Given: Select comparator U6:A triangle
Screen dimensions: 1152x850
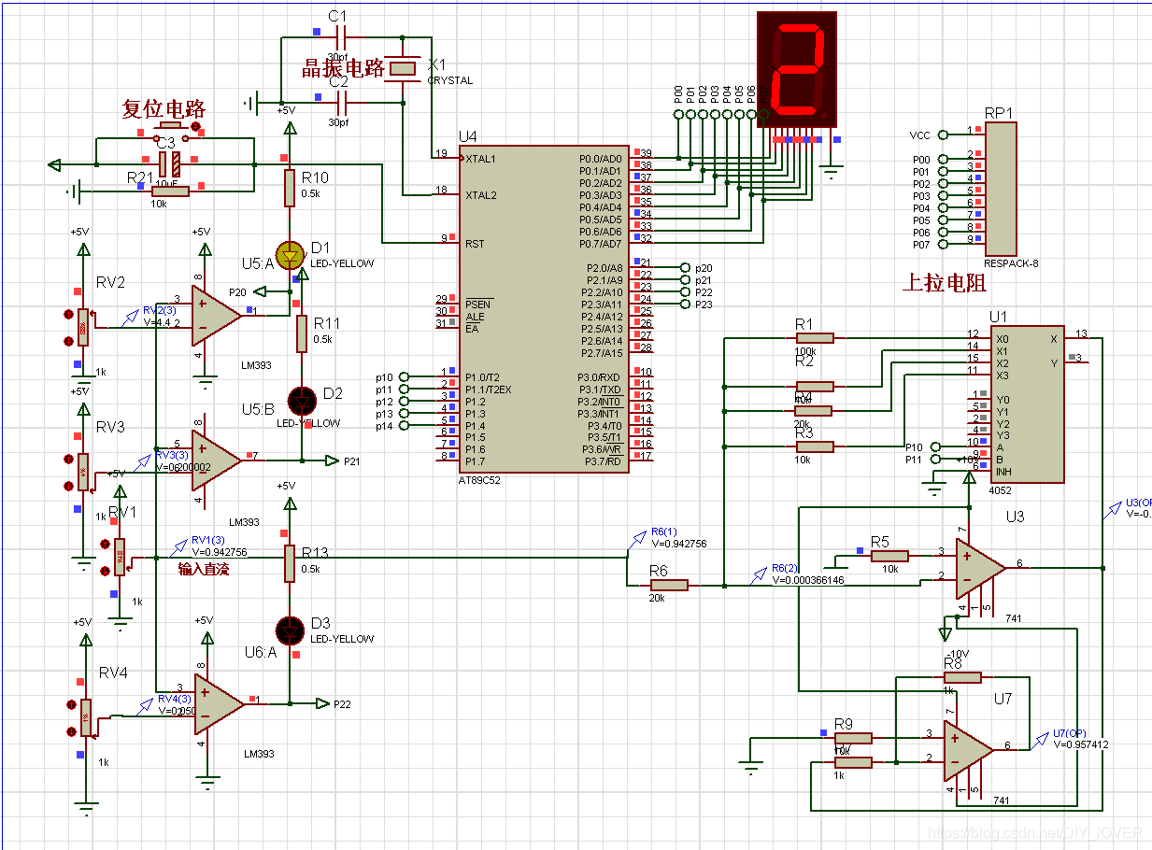Looking at the screenshot, I should (219, 702).
